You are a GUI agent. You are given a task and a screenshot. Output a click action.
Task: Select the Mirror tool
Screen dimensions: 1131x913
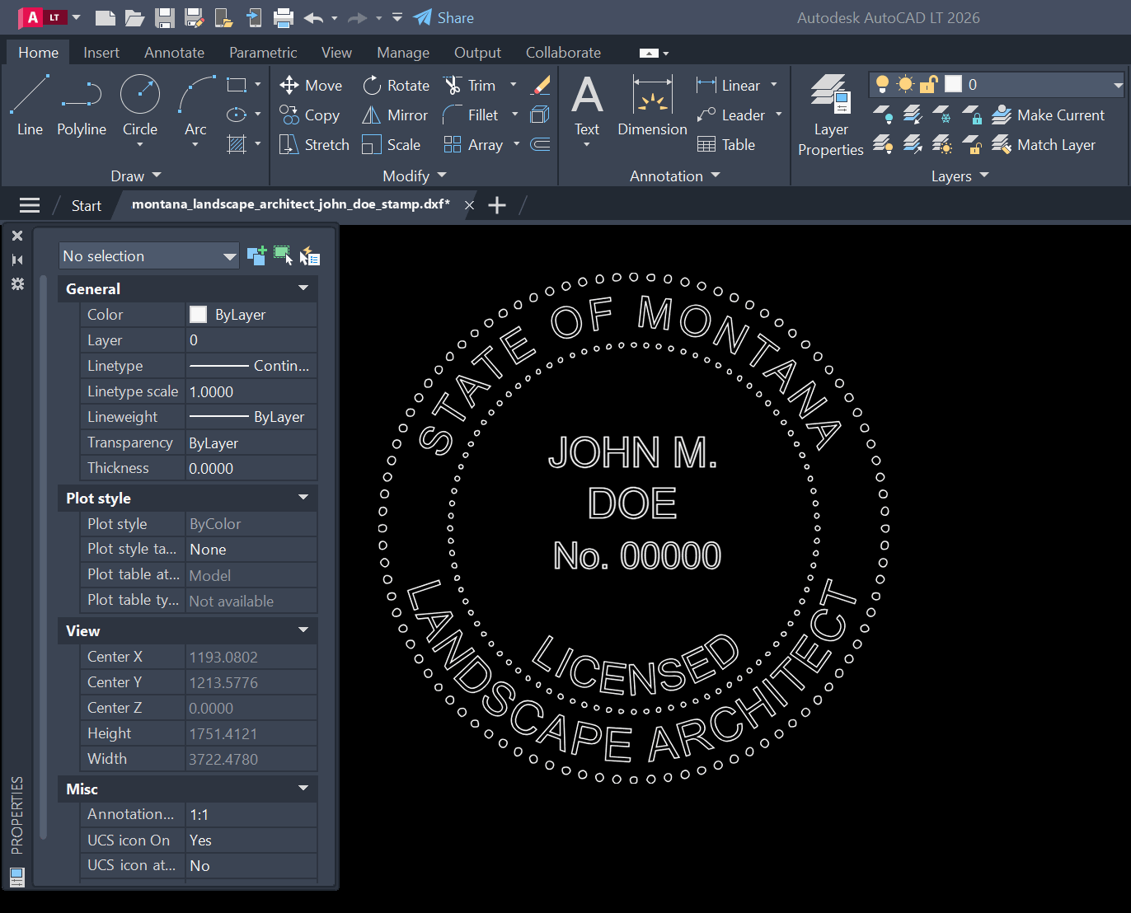(x=395, y=115)
